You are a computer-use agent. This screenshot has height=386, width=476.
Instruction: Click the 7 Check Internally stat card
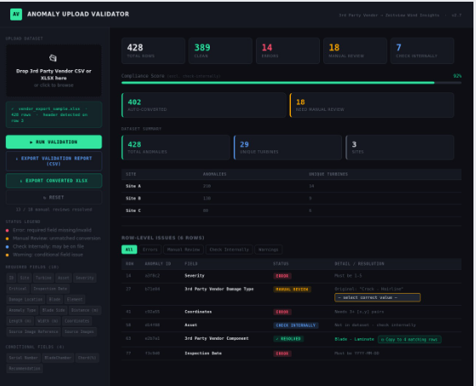[422, 50]
